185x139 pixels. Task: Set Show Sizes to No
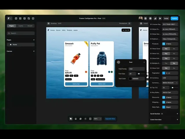[x=174, y=49]
